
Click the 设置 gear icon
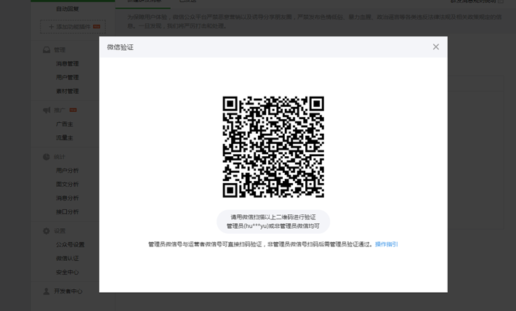(x=47, y=231)
